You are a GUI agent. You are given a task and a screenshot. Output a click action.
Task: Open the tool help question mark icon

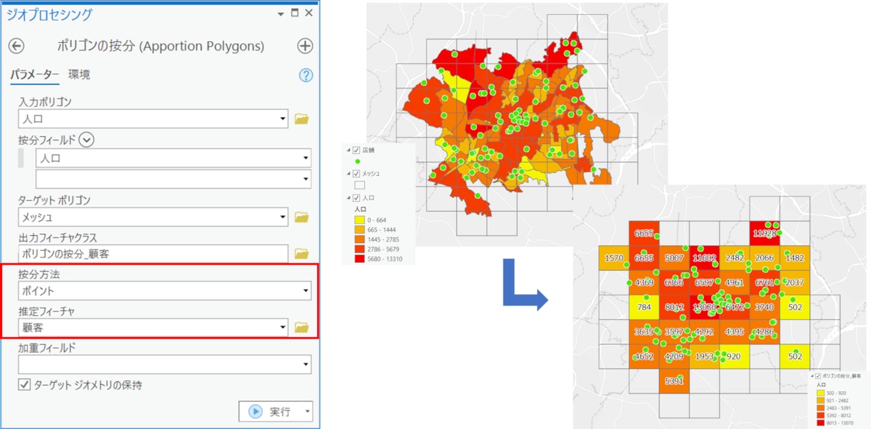point(306,76)
